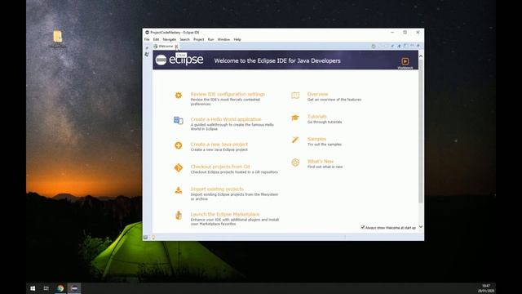Click the Welcome page vertical scrollbar thumb
This screenshot has height=294, width=522.
[421, 131]
